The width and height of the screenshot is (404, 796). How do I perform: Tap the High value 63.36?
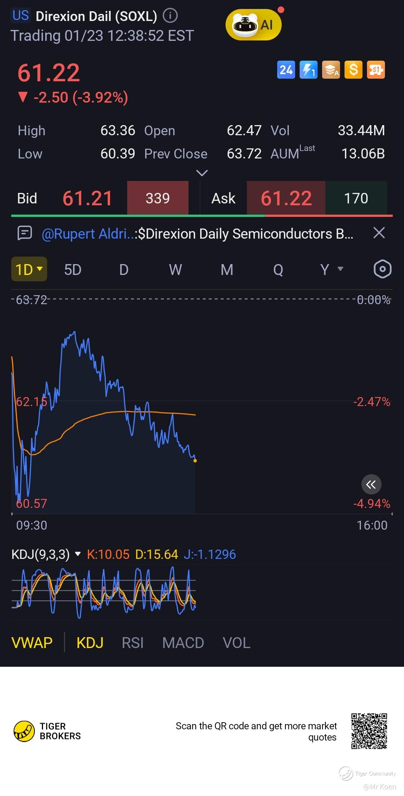click(117, 130)
